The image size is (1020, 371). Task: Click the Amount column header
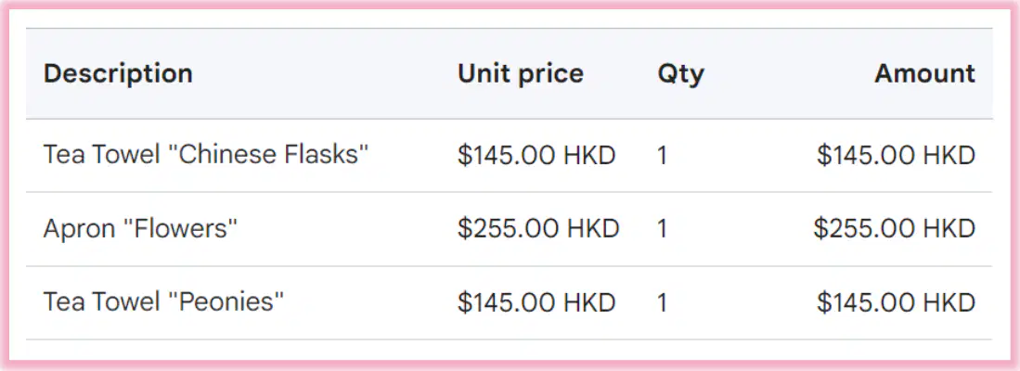click(x=924, y=73)
